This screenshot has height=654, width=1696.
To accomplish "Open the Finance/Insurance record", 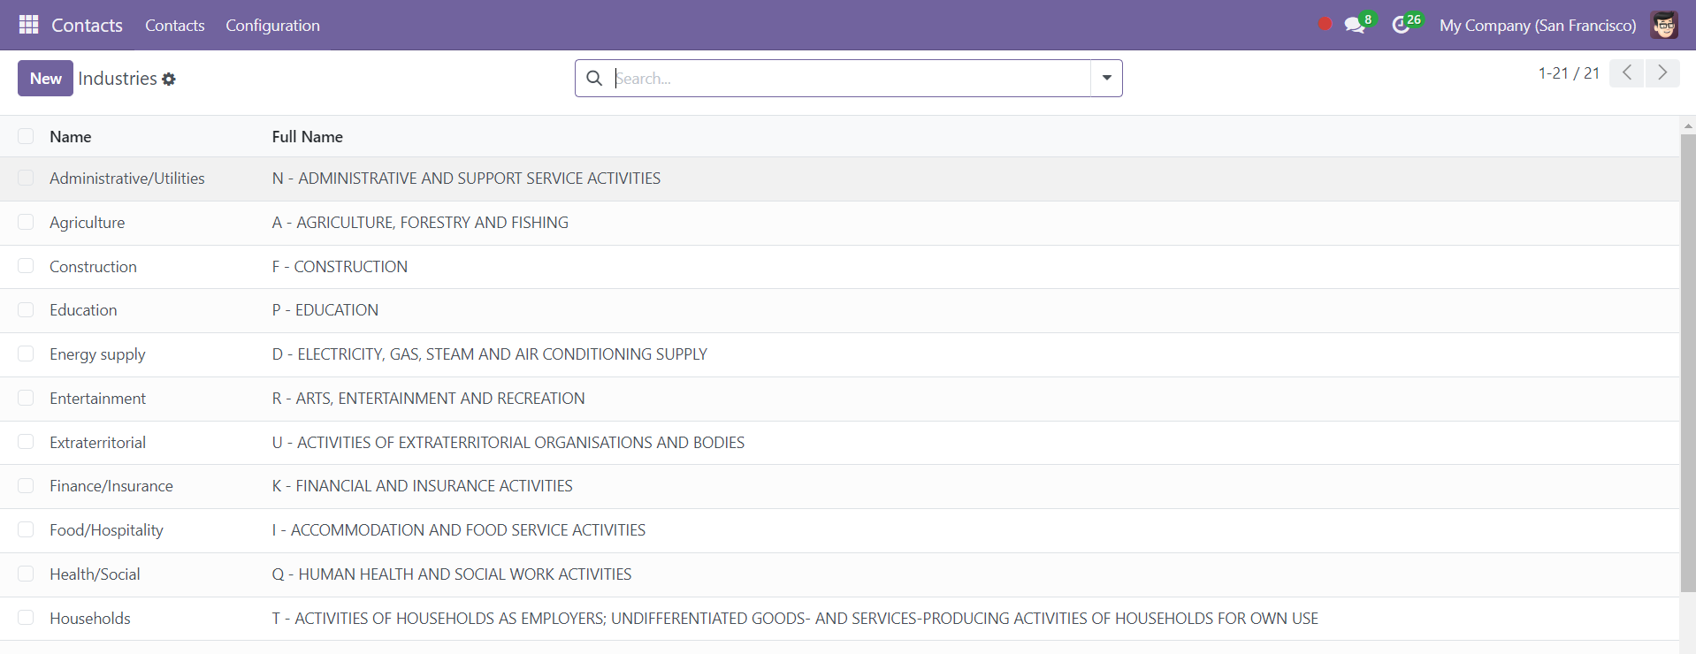I will [x=111, y=486].
